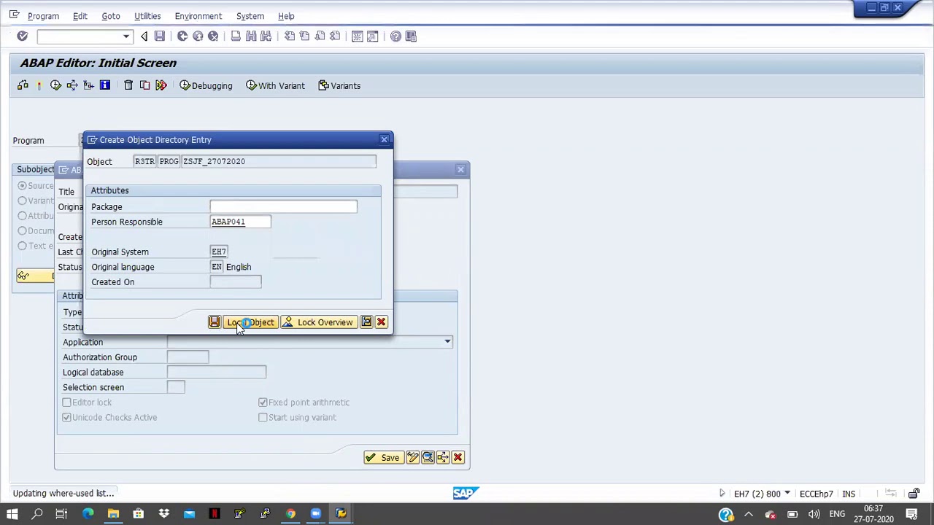Click the Find Next binoculars icon
The width and height of the screenshot is (934, 525).
pos(266,36)
